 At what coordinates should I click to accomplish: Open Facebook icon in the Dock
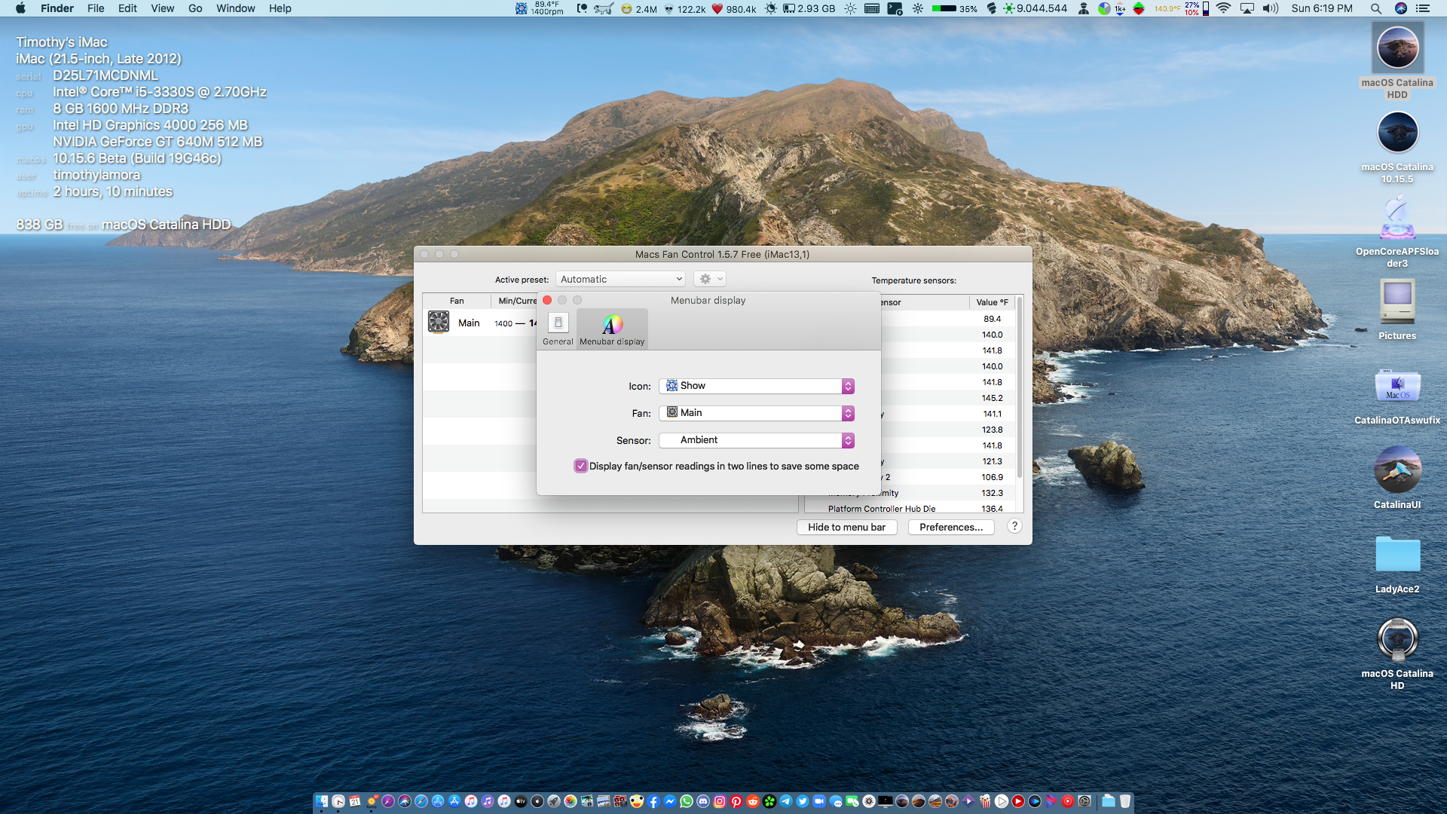pos(653,801)
